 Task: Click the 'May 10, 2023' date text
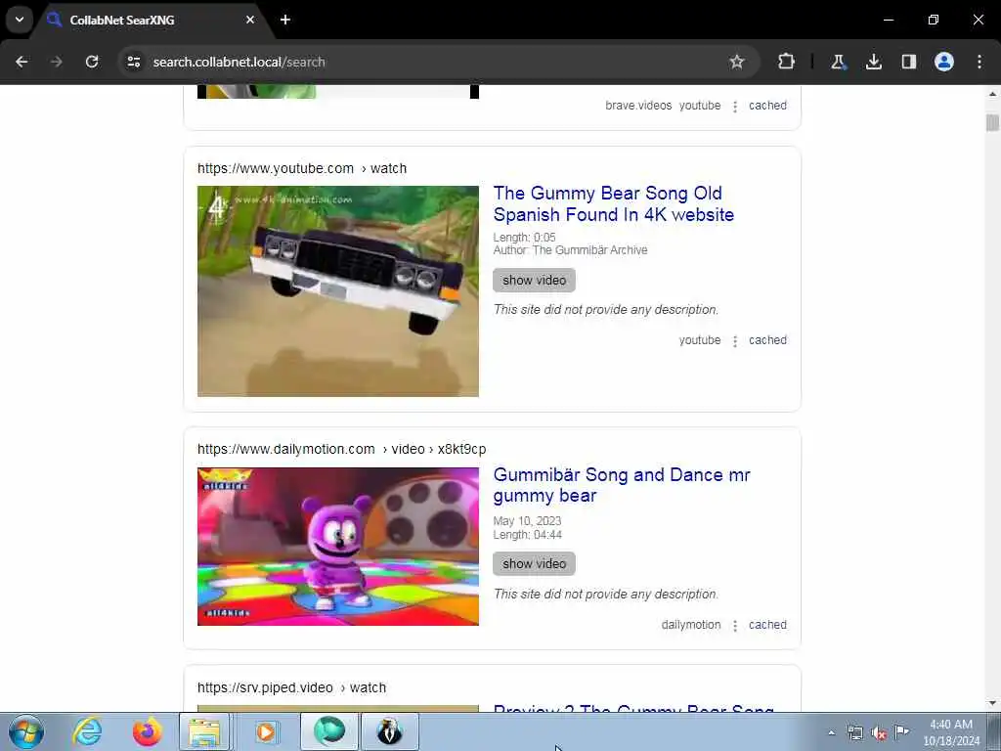pos(527,521)
